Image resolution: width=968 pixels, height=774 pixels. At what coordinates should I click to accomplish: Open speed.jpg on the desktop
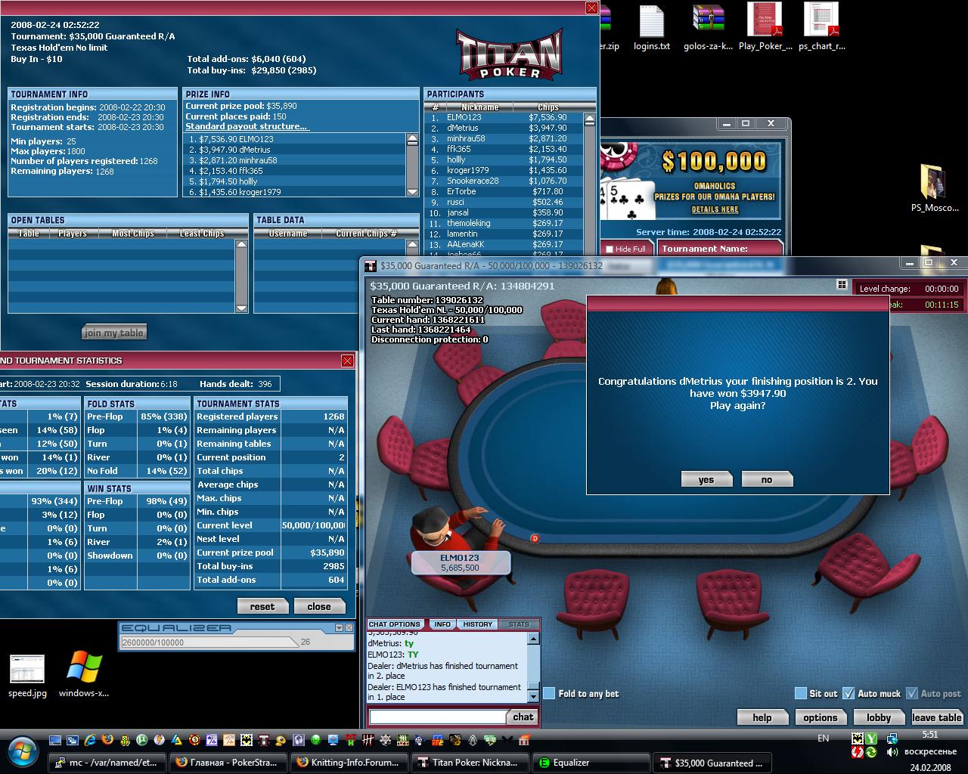click(x=27, y=674)
